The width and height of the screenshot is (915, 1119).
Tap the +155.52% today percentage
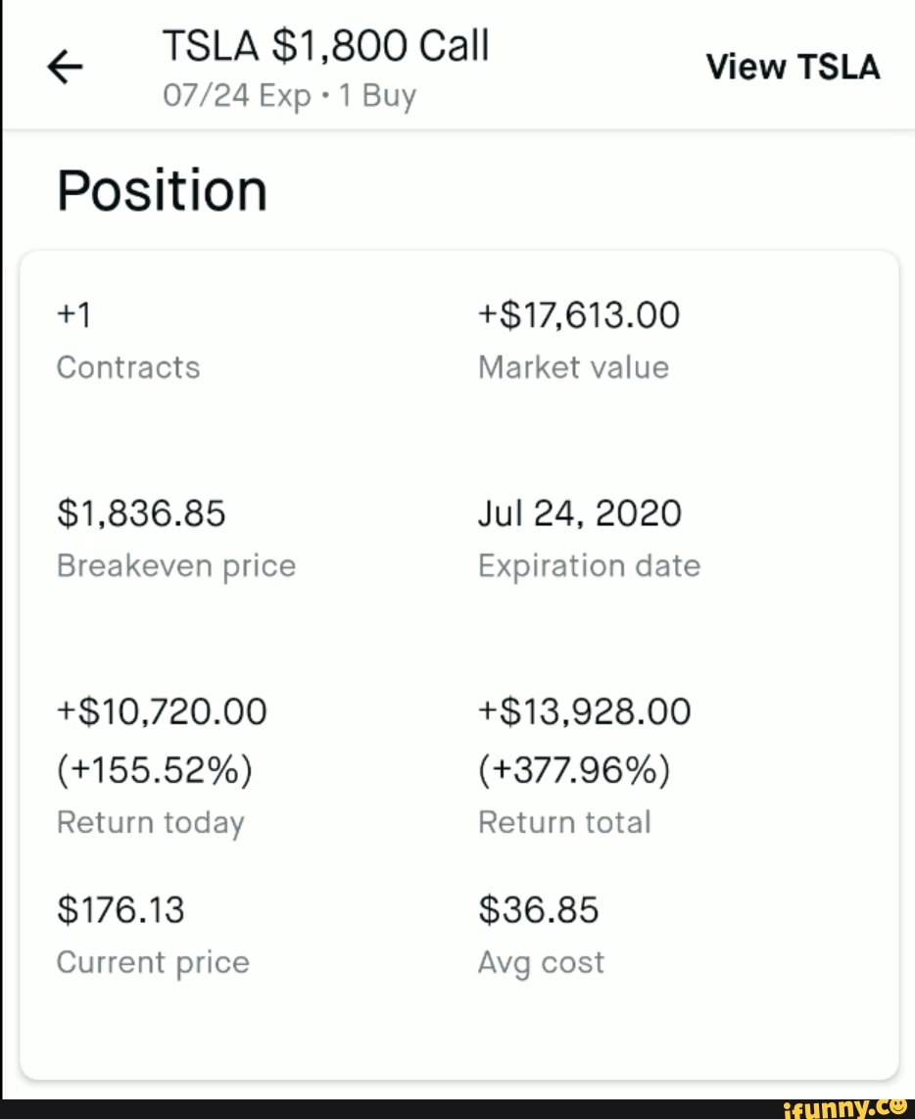pos(155,769)
